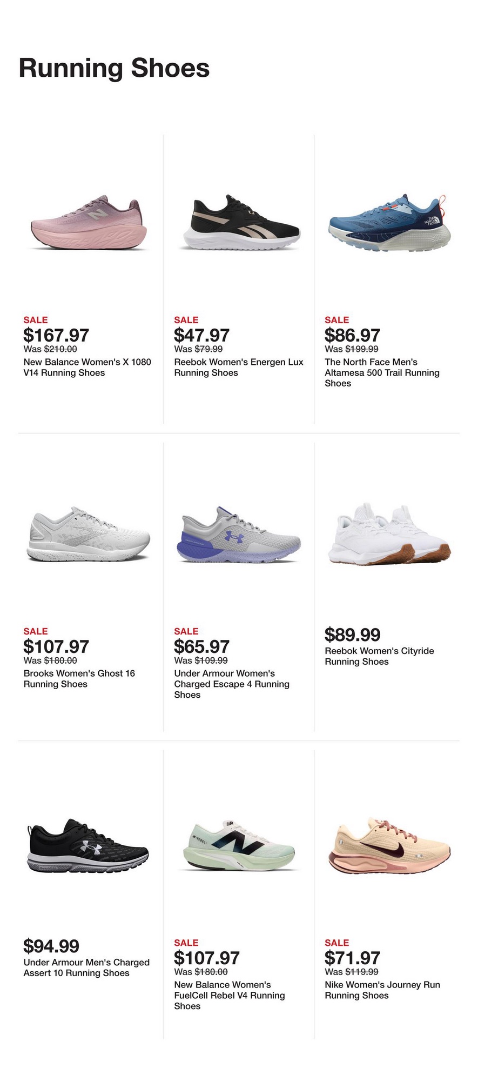Click the black Reebok Energen Lux shoe photo

pos(239,223)
